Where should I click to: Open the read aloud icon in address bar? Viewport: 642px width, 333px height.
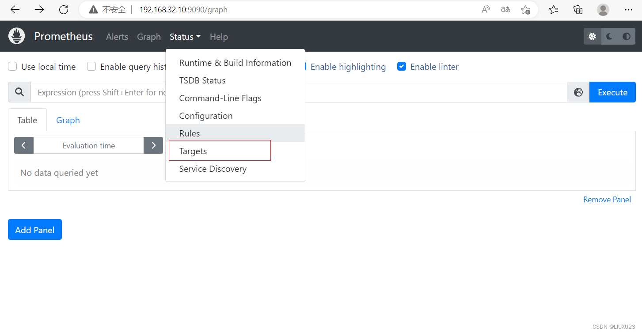pyautogui.click(x=486, y=10)
